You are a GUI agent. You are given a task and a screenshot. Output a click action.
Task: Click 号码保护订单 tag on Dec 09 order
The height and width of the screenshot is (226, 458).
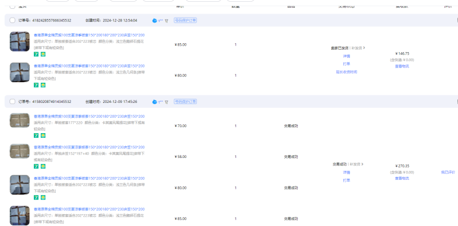185,102
